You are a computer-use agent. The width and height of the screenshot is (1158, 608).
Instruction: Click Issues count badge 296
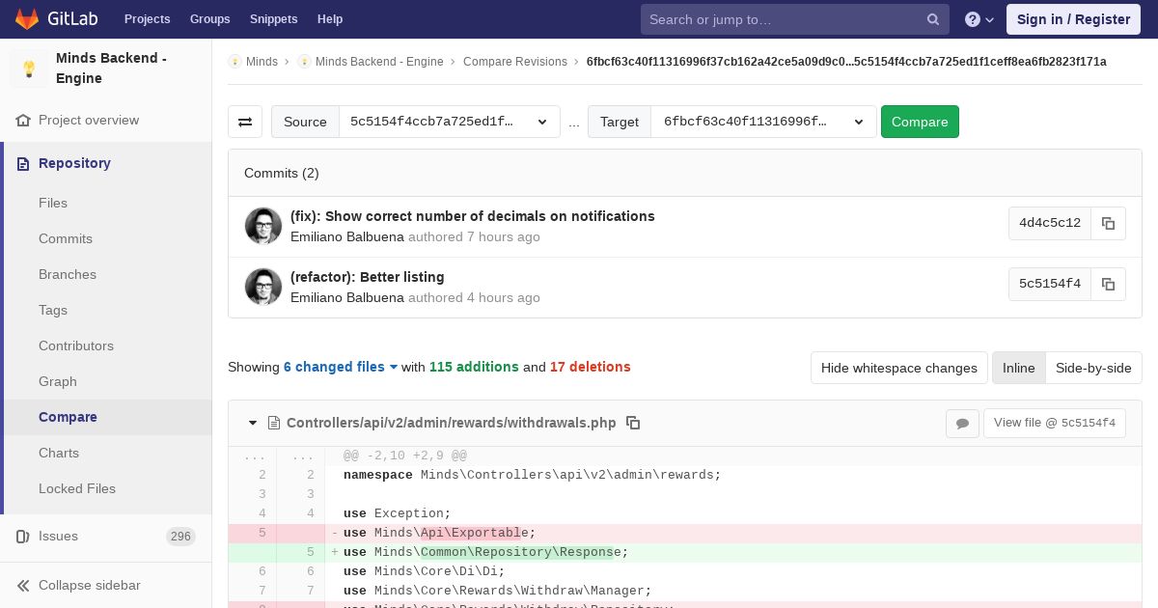pos(180,537)
